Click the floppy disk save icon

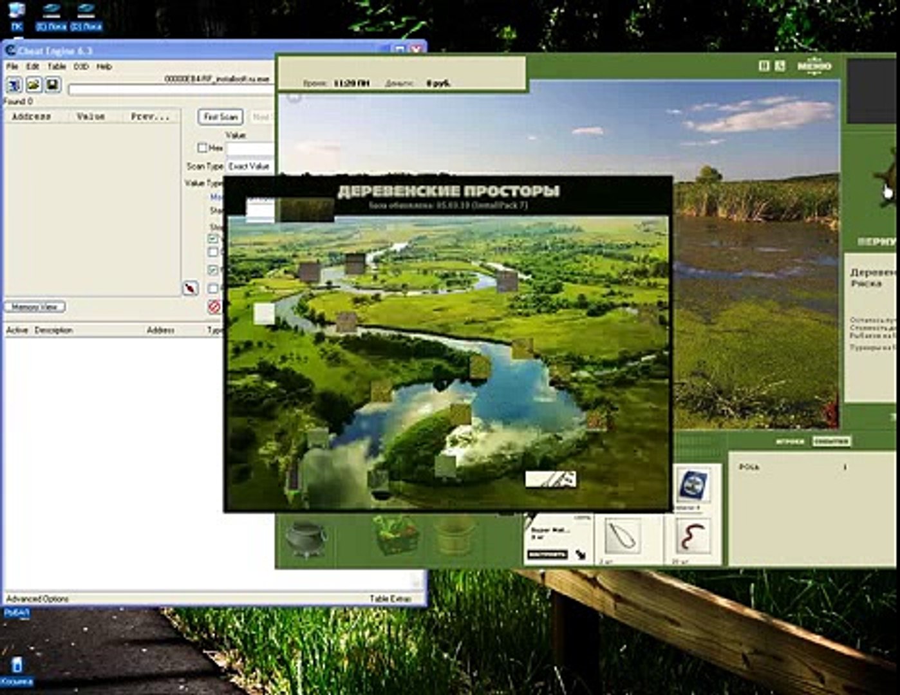coord(52,85)
